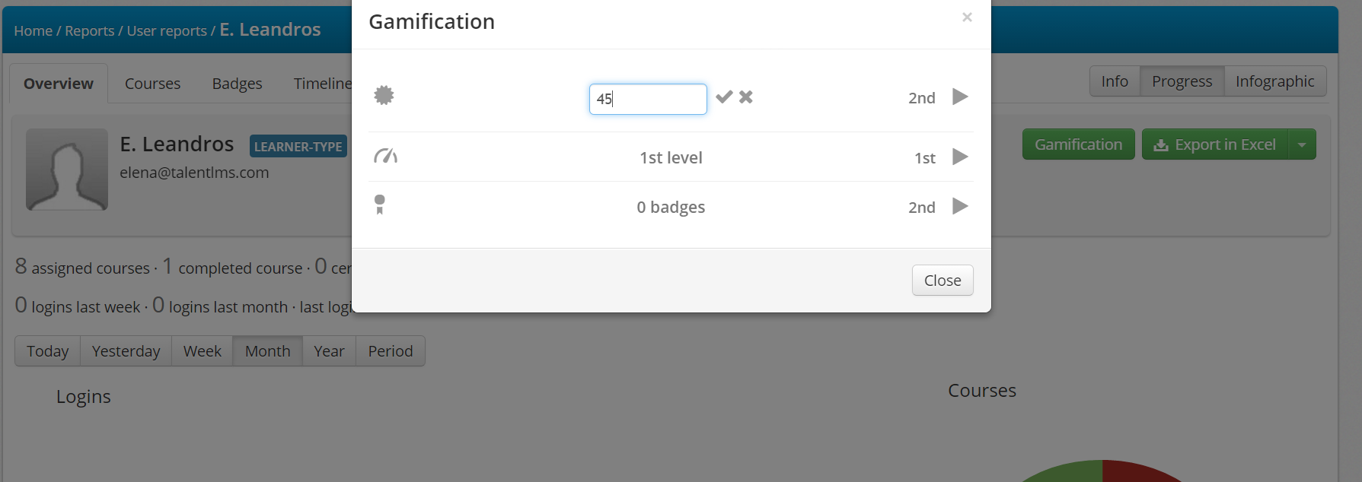Cancel points edit with the X icon
The width and height of the screenshot is (1362, 482).
(746, 97)
